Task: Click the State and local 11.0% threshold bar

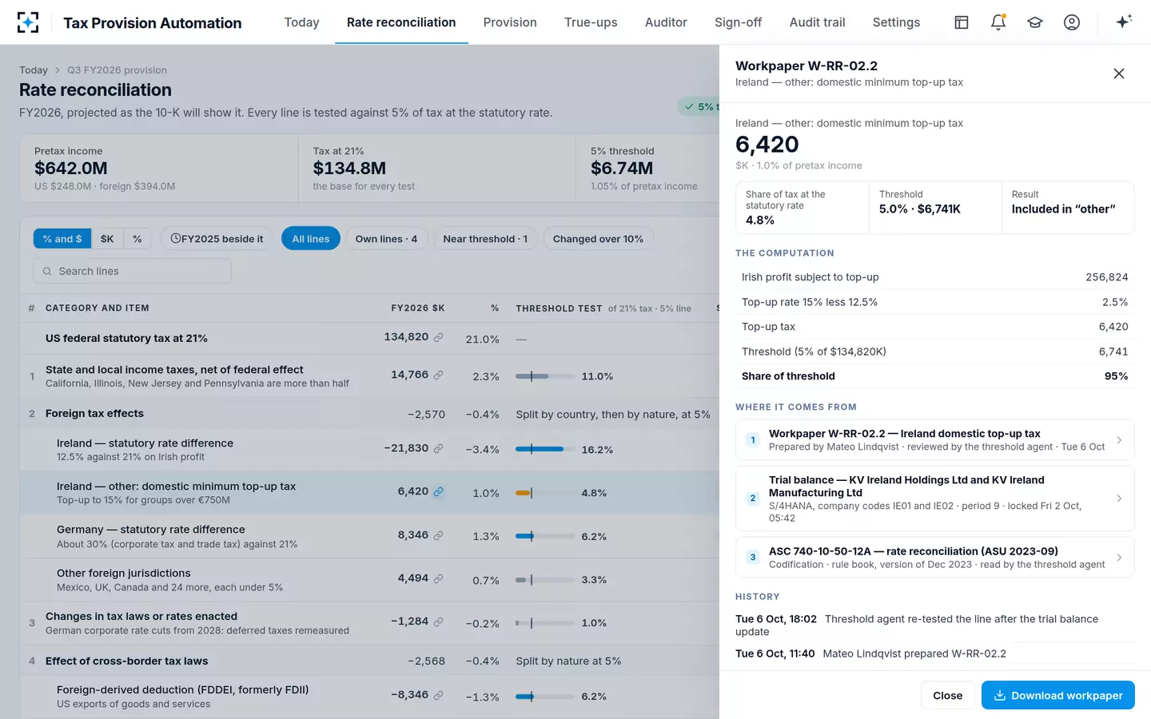Action: coord(544,376)
